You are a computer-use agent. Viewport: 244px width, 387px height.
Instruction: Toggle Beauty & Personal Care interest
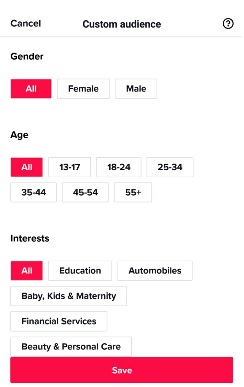(71, 346)
